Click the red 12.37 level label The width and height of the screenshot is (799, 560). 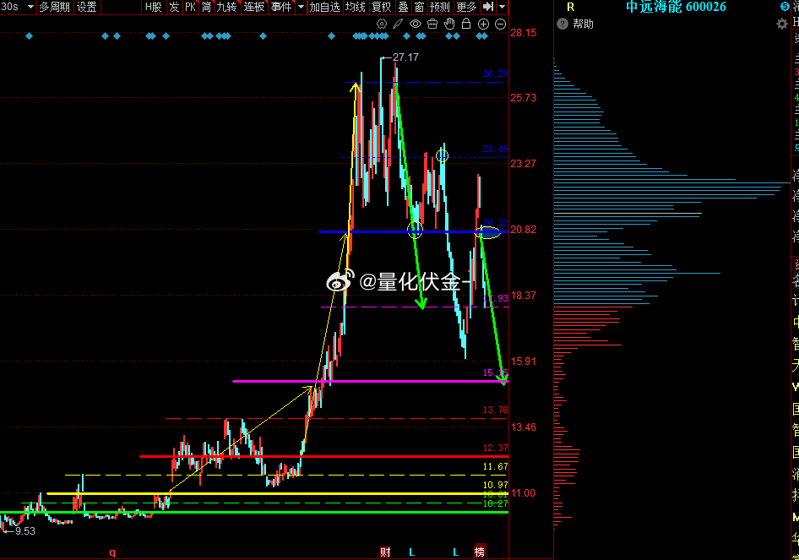(495, 448)
